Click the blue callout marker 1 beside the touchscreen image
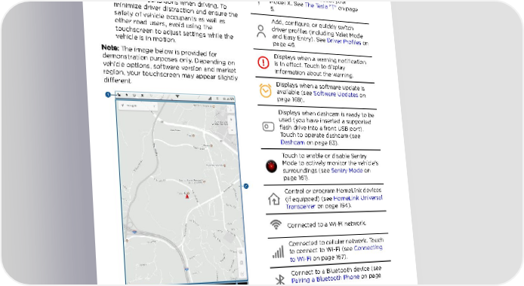 point(108,95)
